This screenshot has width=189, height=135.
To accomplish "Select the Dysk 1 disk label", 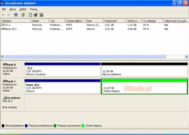I will tap(11, 81).
